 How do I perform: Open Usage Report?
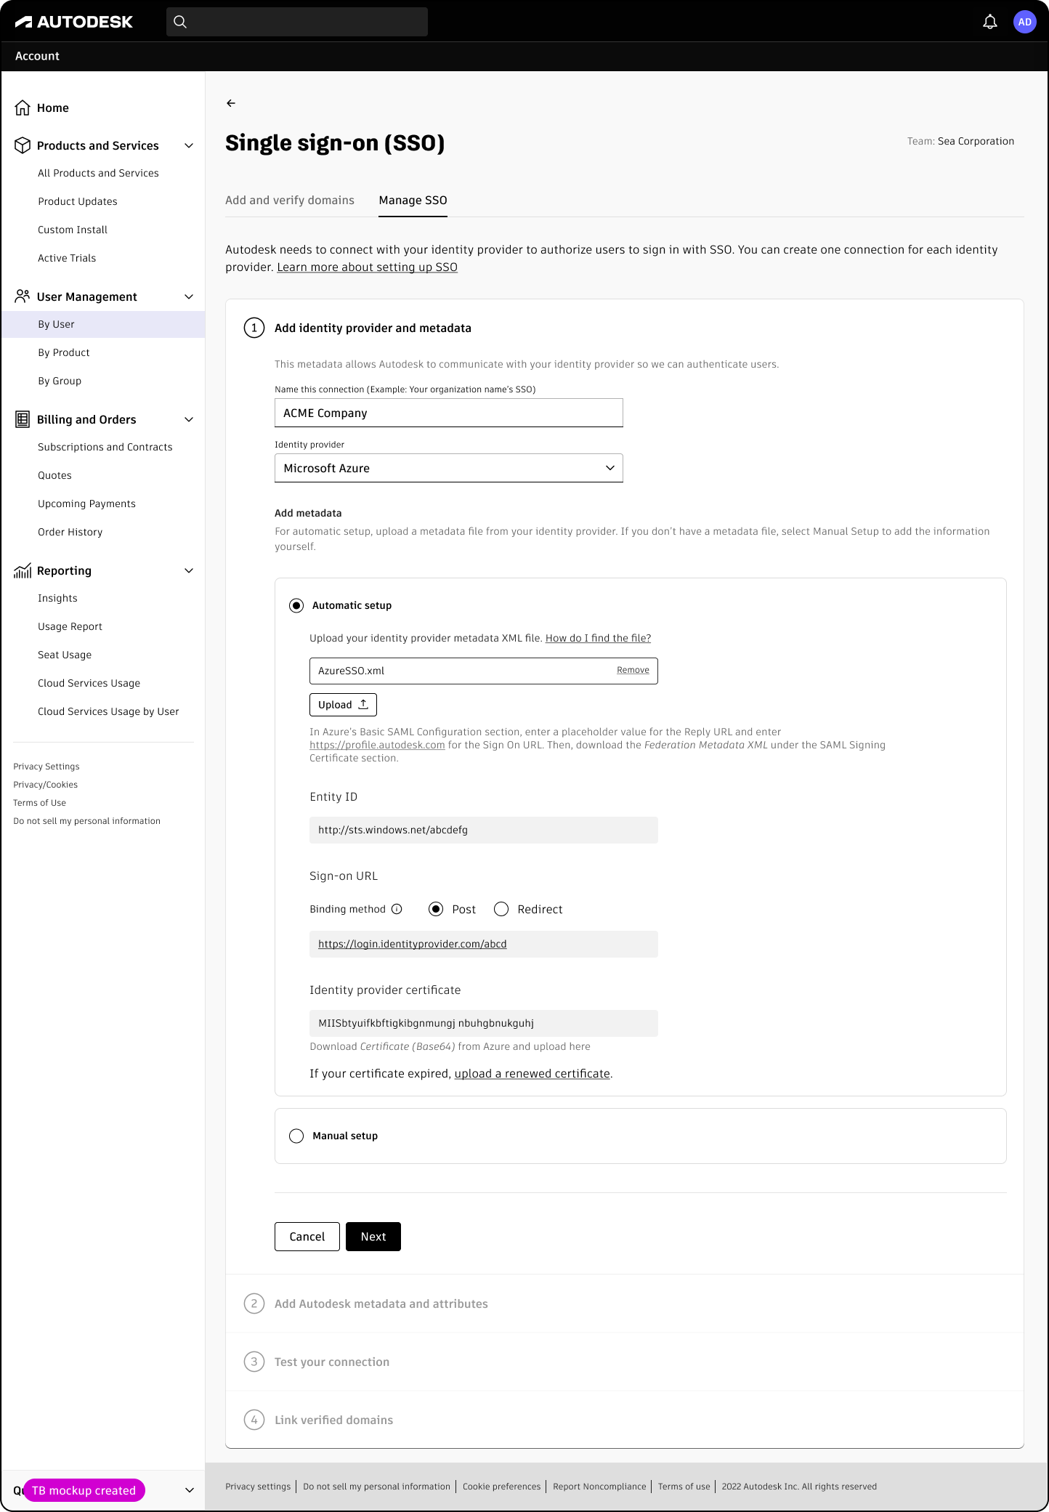tap(70, 626)
